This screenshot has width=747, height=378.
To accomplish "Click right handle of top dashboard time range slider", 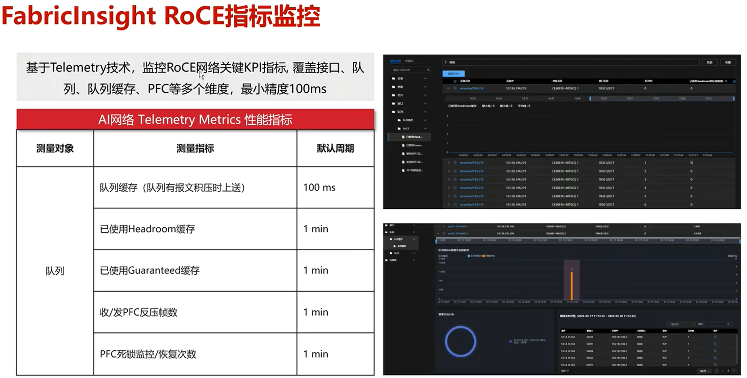I will [x=734, y=98].
